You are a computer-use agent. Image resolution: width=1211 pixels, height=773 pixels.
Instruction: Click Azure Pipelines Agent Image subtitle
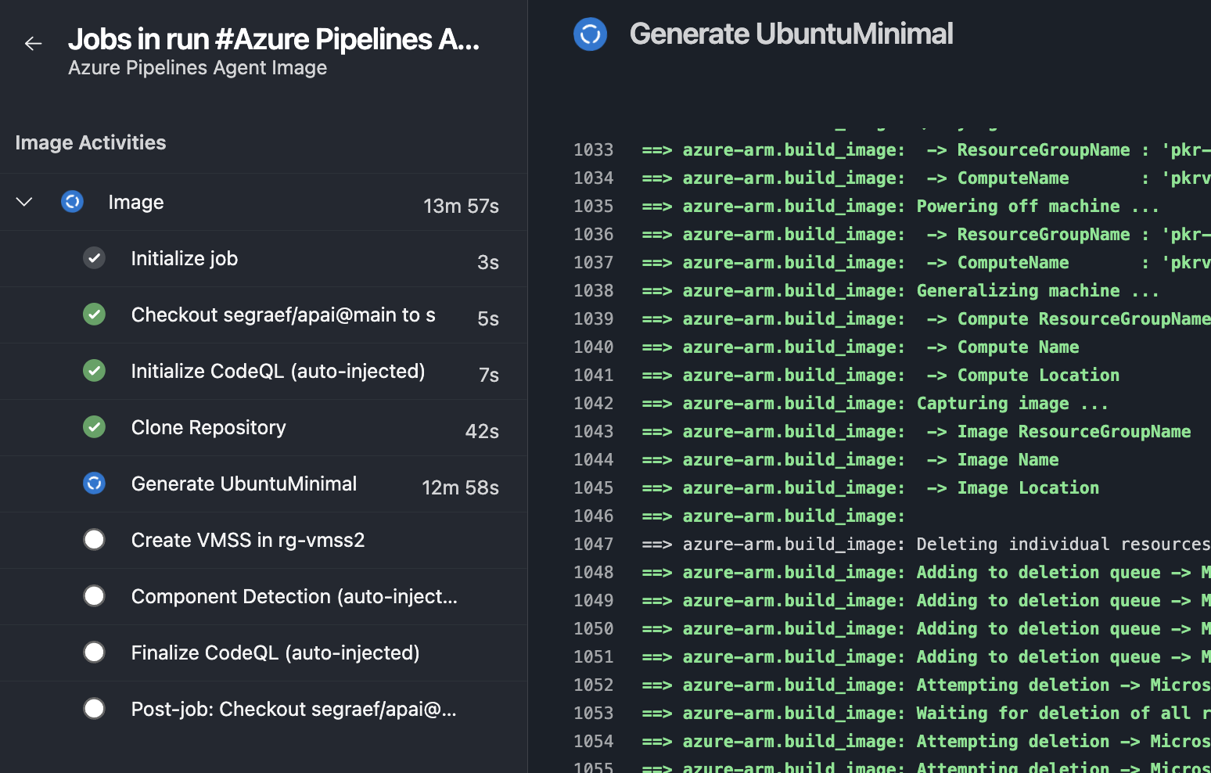(x=198, y=68)
